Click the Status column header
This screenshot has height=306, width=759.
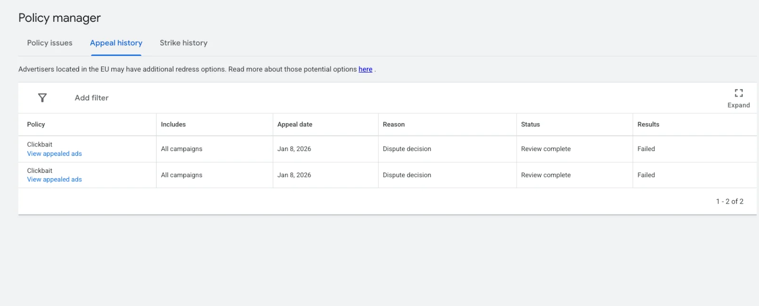pyautogui.click(x=530, y=124)
